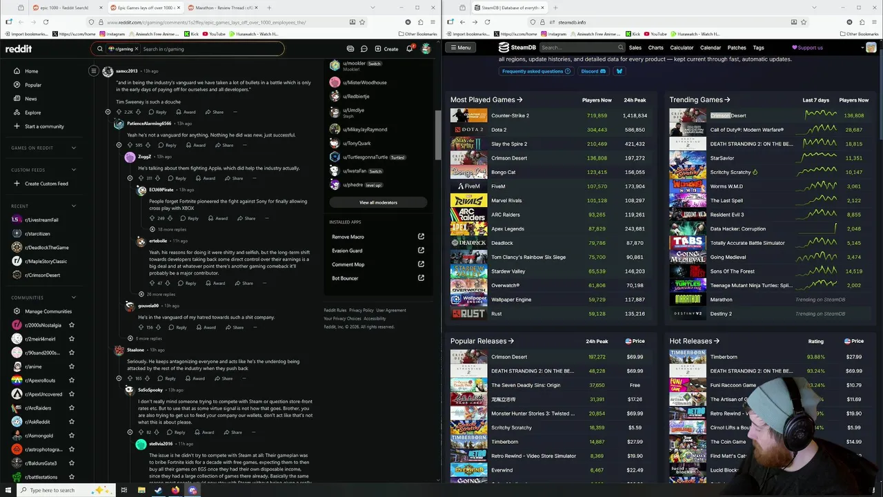Click SteamDB search box
Screen dimensions: 883x497
pyautogui.click(x=578, y=48)
